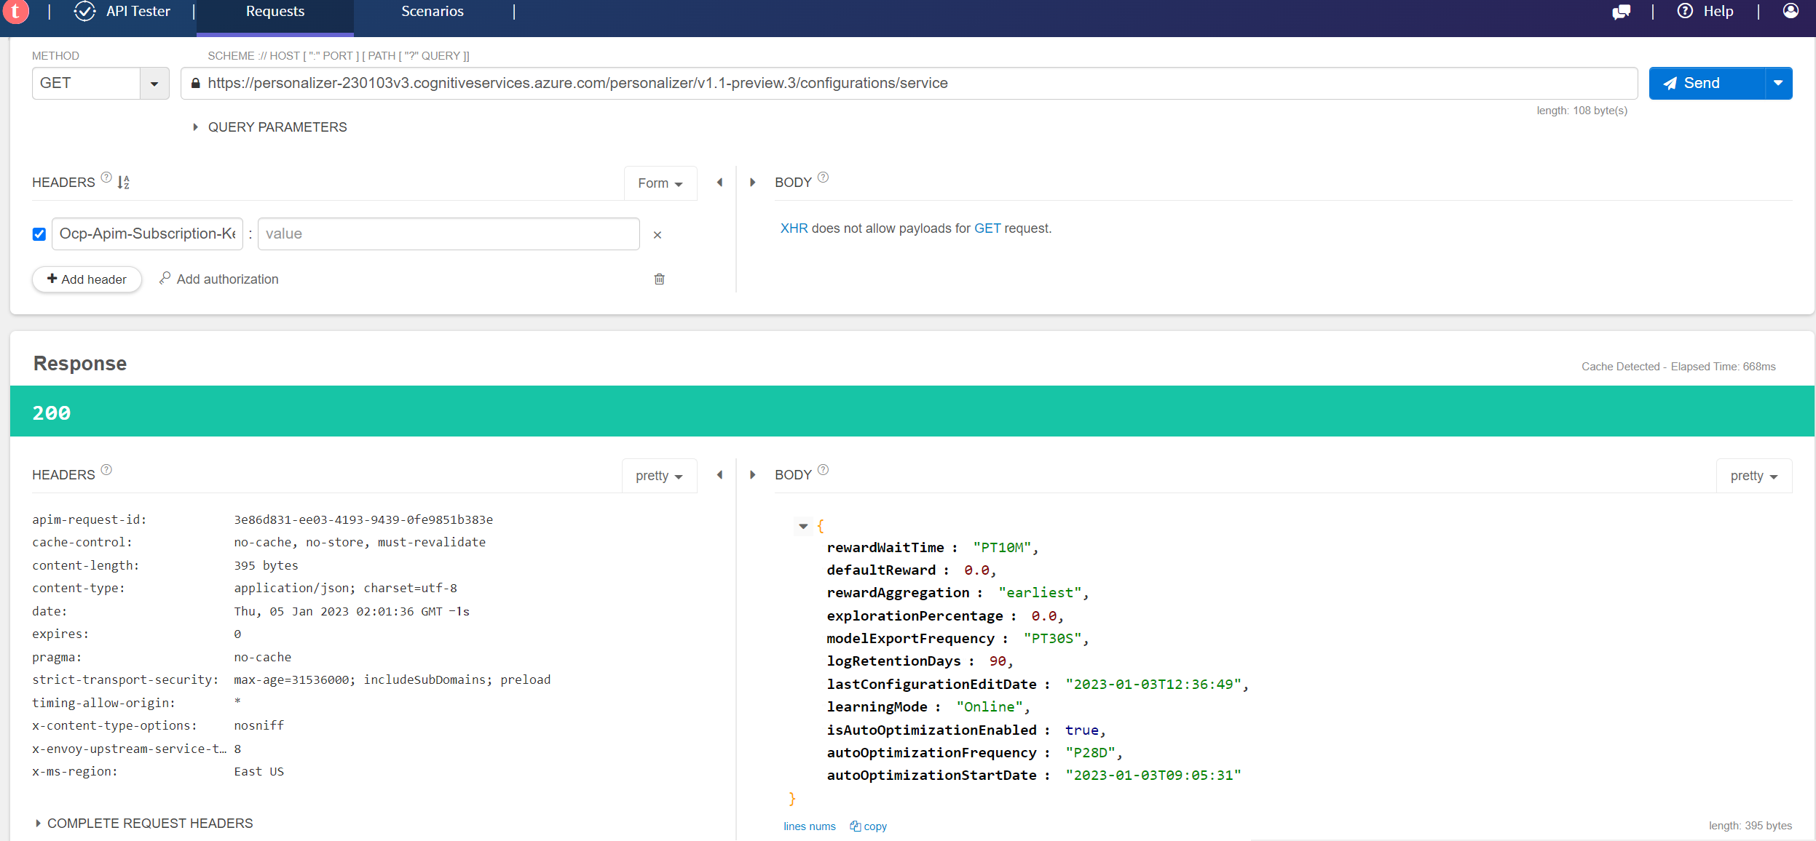Viewport: 1816px width, 841px height.
Task: Copy the response body
Action: 869,826
